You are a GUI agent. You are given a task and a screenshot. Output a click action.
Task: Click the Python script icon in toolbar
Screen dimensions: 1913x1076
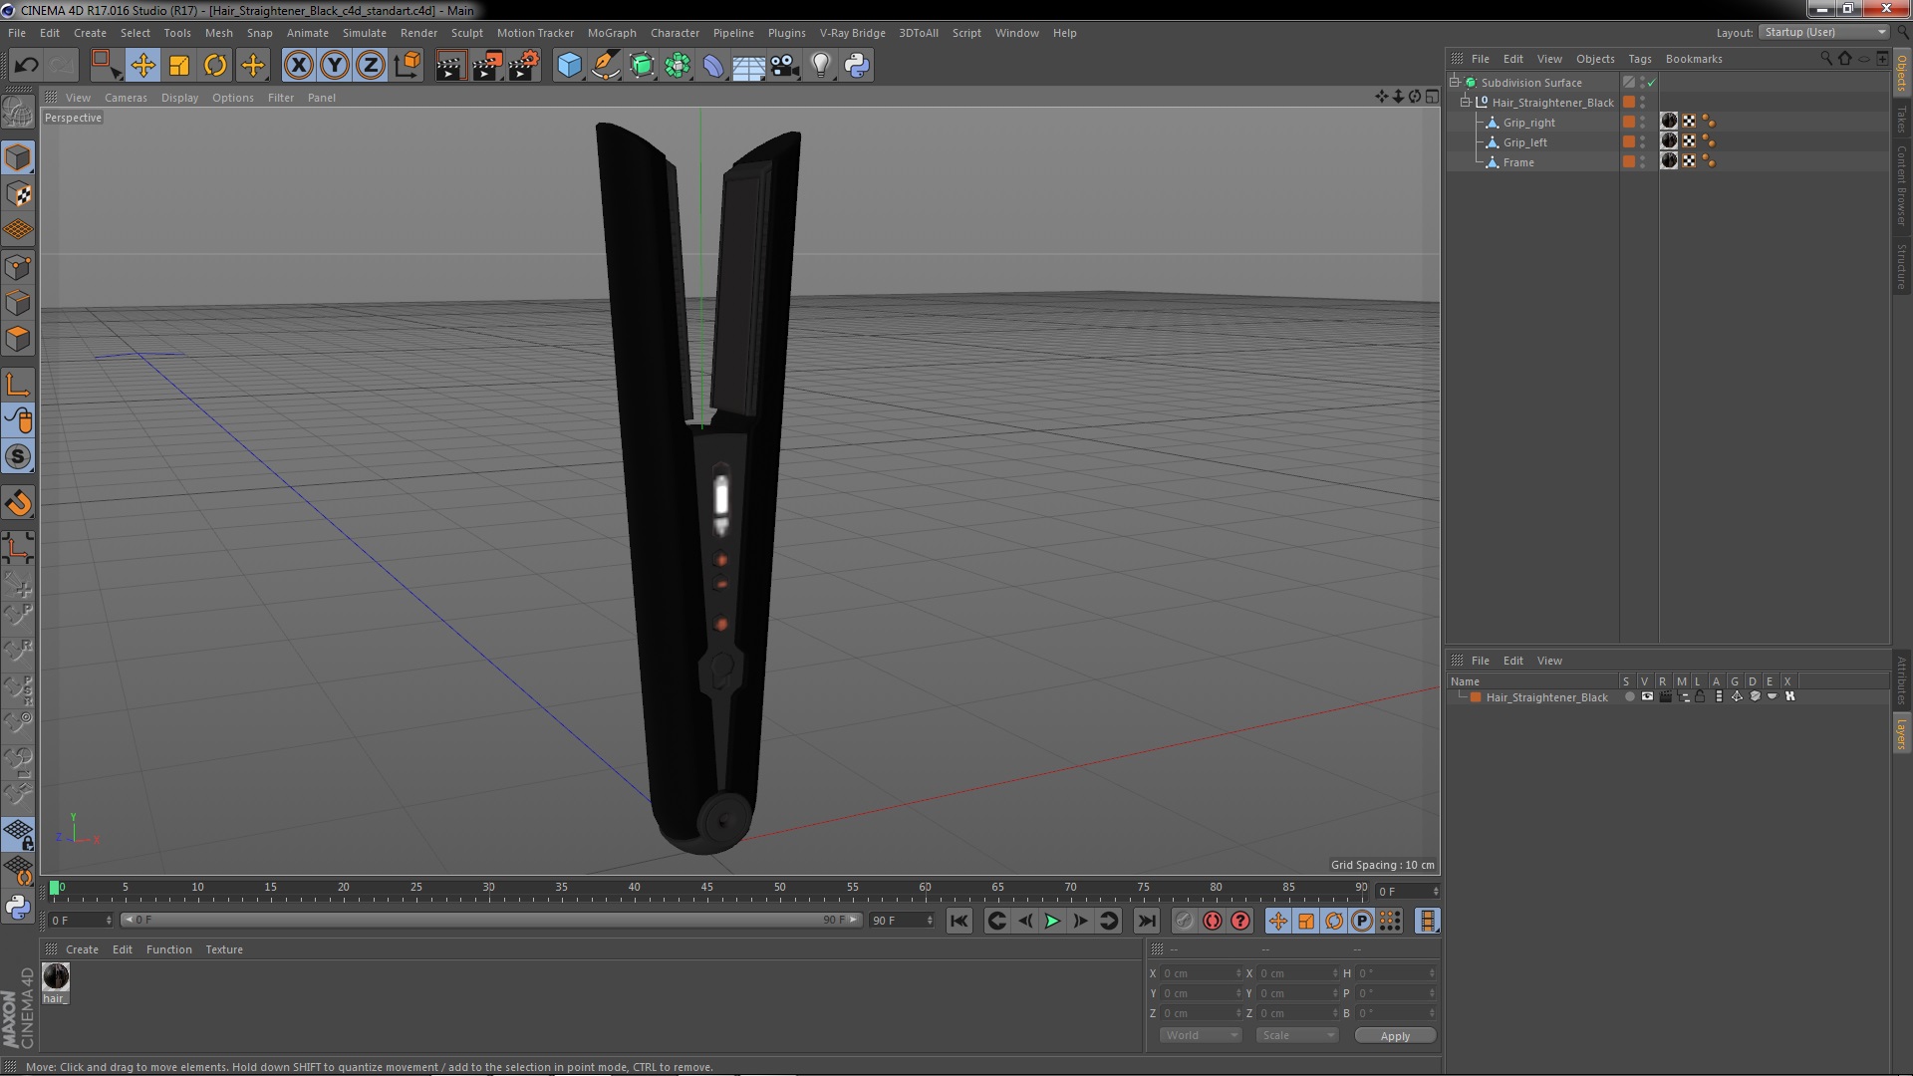pyautogui.click(x=857, y=66)
